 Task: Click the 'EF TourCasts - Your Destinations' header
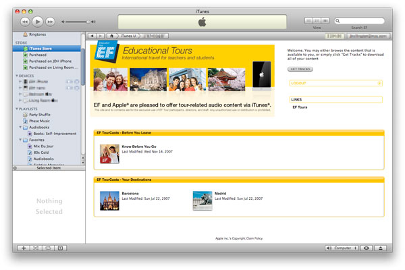tap(239, 180)
